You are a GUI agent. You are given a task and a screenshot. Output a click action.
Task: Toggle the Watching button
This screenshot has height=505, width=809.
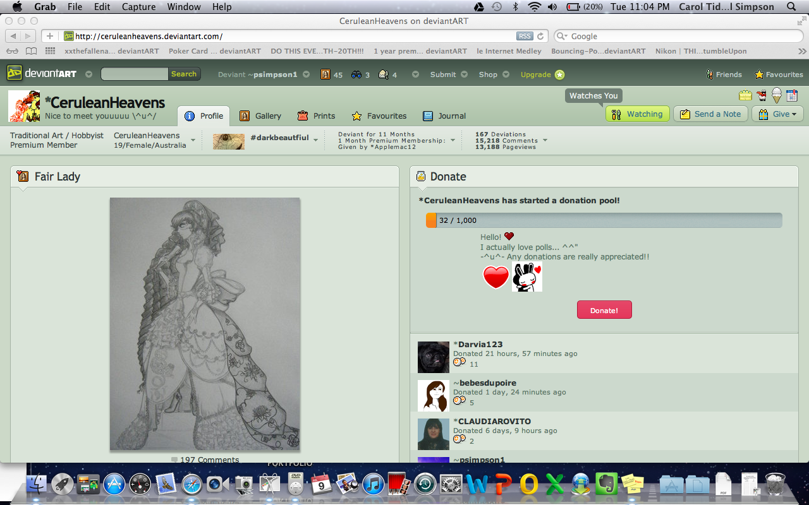pyautogui.click(x=638, y=114)
